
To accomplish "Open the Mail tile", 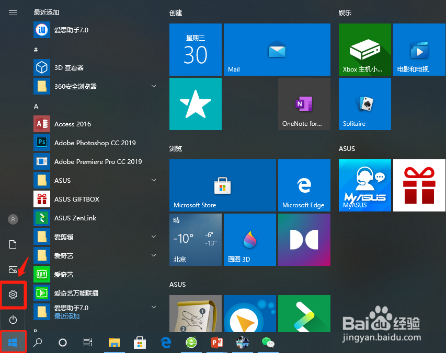I will tap(277, 50).
